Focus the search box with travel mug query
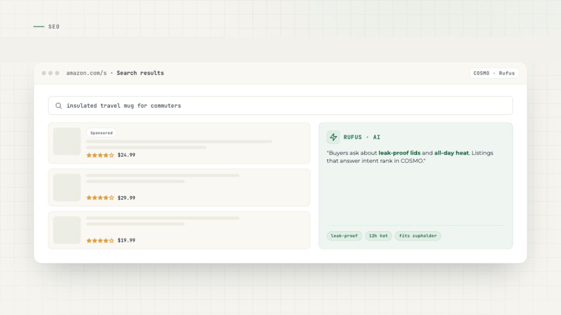Viewport: 561px width, 315px height. coord(280,106)
